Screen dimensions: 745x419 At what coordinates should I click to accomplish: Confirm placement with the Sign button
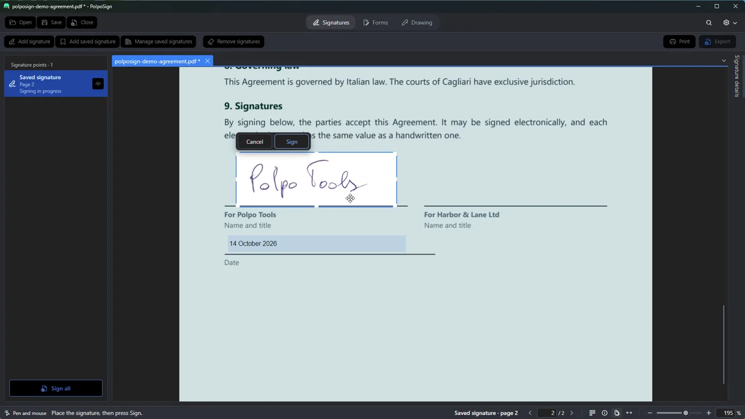[292, 141]
